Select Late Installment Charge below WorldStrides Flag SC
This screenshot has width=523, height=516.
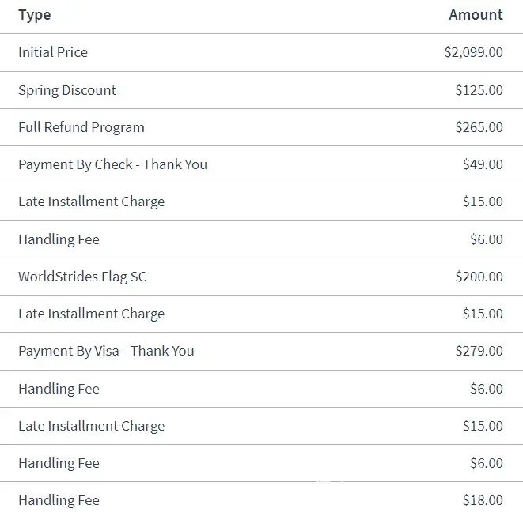[91, 314]
